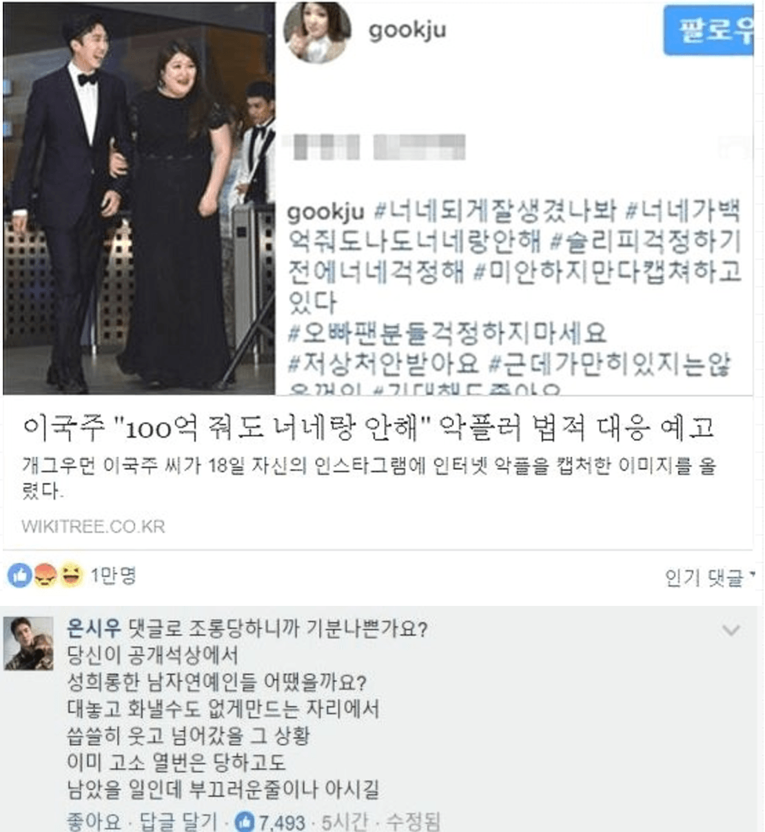Click the commenter's profile picture
765x832 pixels.
click(28, 643)
